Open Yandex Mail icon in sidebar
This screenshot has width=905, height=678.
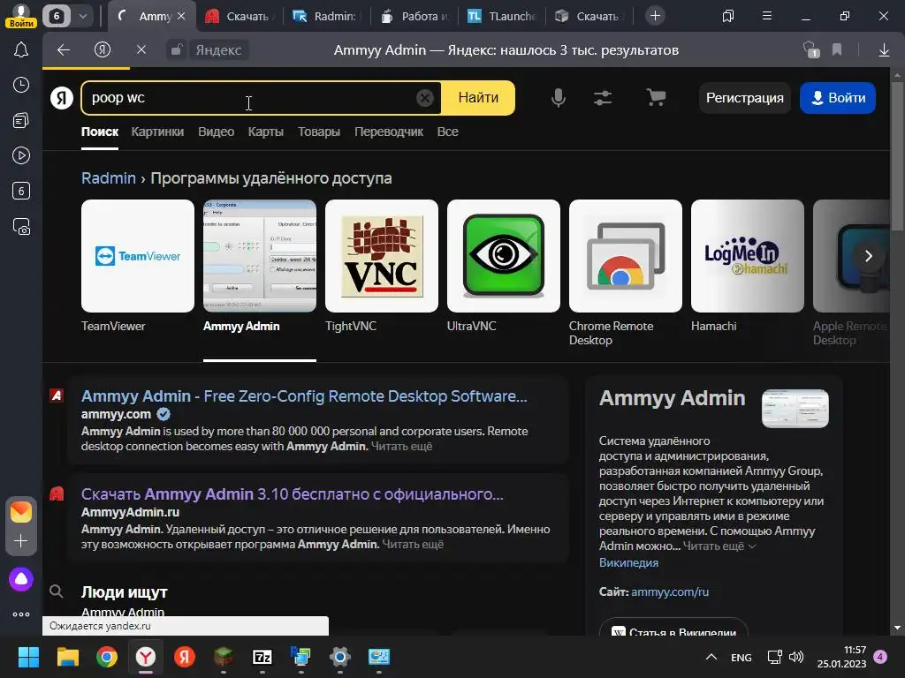[x=21, y=512]
